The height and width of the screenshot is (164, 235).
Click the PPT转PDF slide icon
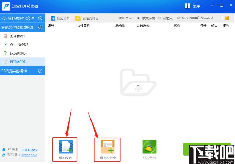6,62
